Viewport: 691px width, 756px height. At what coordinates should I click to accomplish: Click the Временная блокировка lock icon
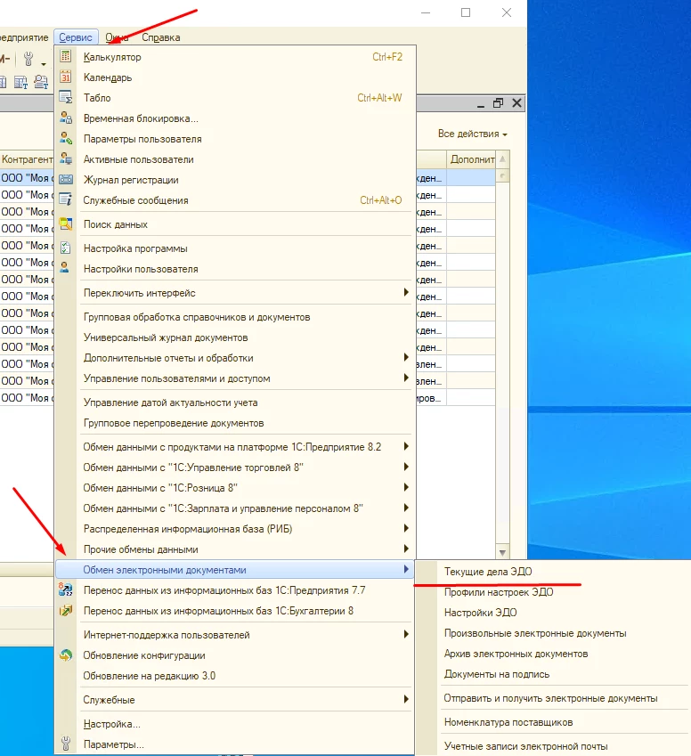pyautogui.click(x=65, y=118)
